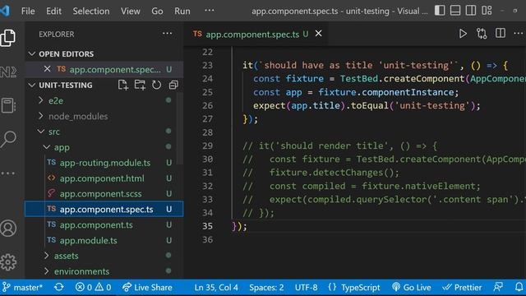Click Prettier status bar item
The height and width of the screenshot is (296, 526).
click(462, 287)
